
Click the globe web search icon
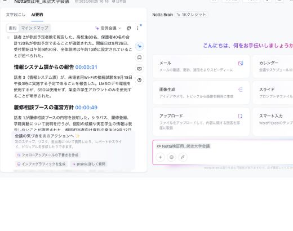tap(171, 157)
